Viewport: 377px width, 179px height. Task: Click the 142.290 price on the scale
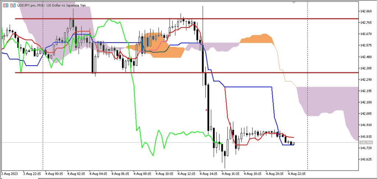coord(366,80)
